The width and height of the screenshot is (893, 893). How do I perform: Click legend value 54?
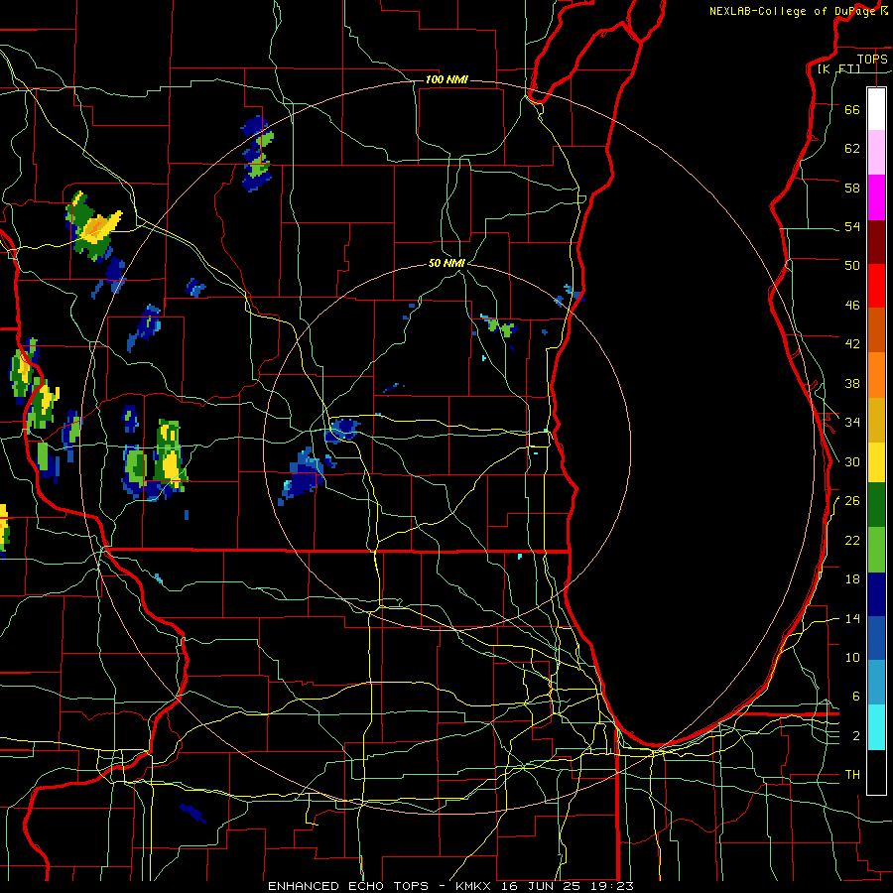coord(852,226)
